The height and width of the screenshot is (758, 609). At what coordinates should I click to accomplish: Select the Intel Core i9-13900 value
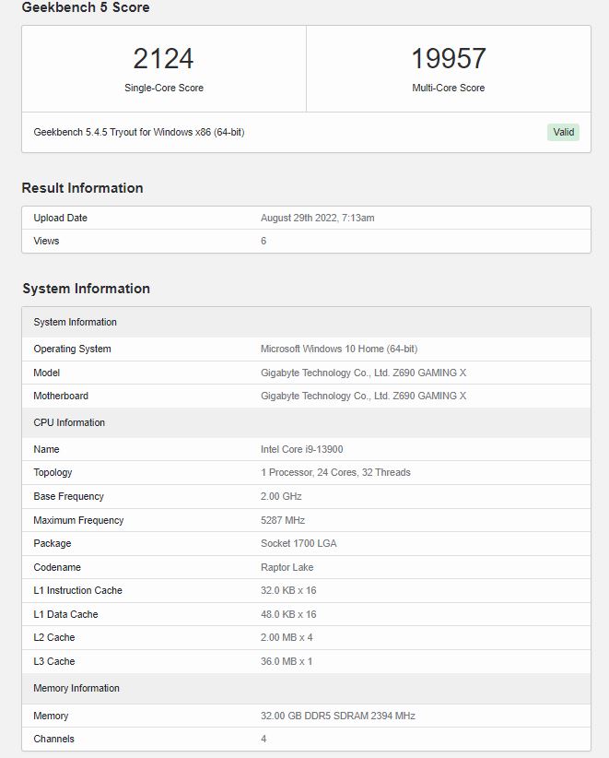tap(302, 449)
